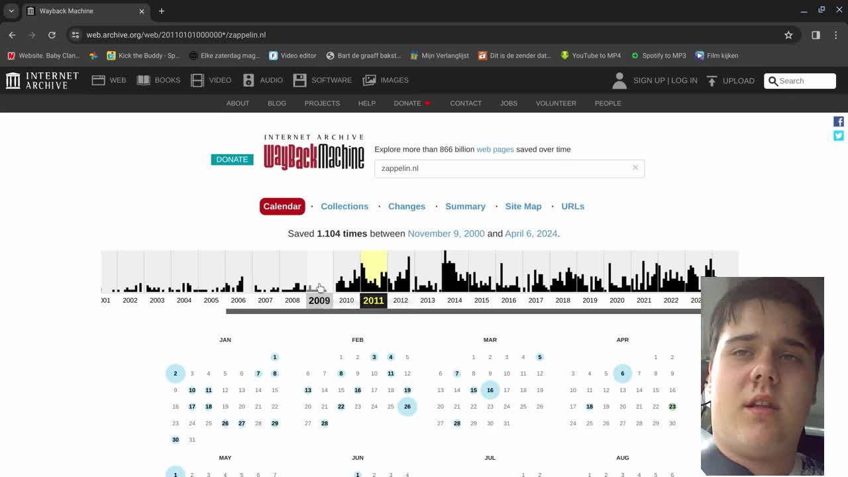Image resolution: width=848 pixels, height=477 pixels.
Task: Click the green DONATE button
Action: coord(232,159)
